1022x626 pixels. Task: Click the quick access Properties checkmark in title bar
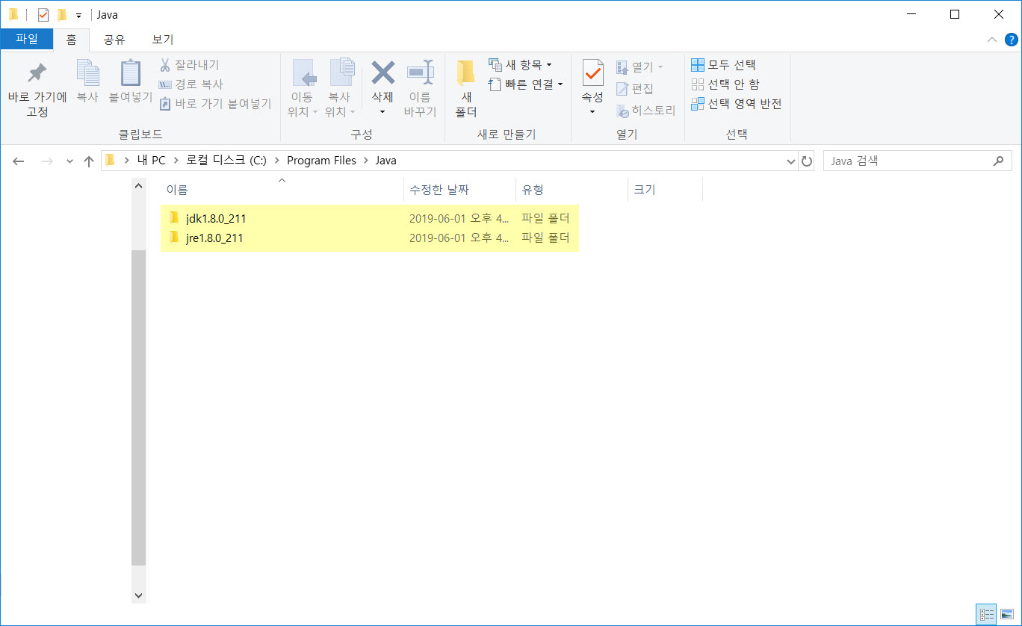pos(43,14)
